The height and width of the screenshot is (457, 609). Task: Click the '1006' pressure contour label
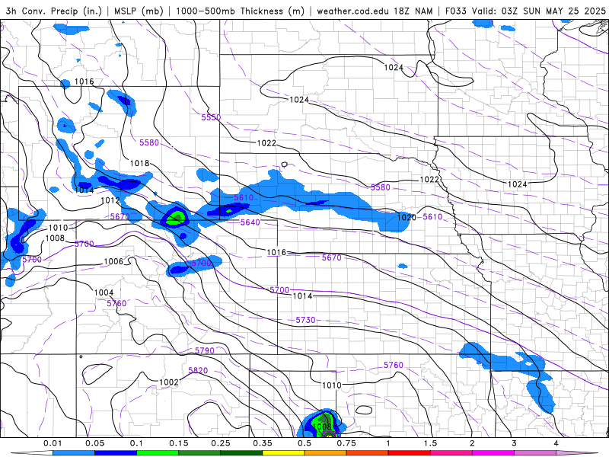click(x=113, y=262)
